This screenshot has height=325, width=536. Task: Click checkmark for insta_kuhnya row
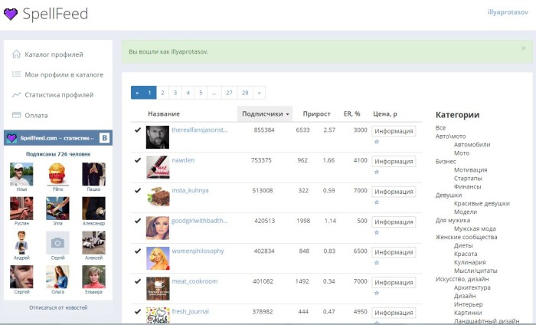pyautogui.click(x=138, y=190)
